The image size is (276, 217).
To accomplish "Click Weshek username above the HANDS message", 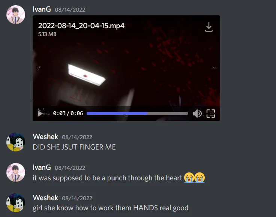I will point(45,198).
